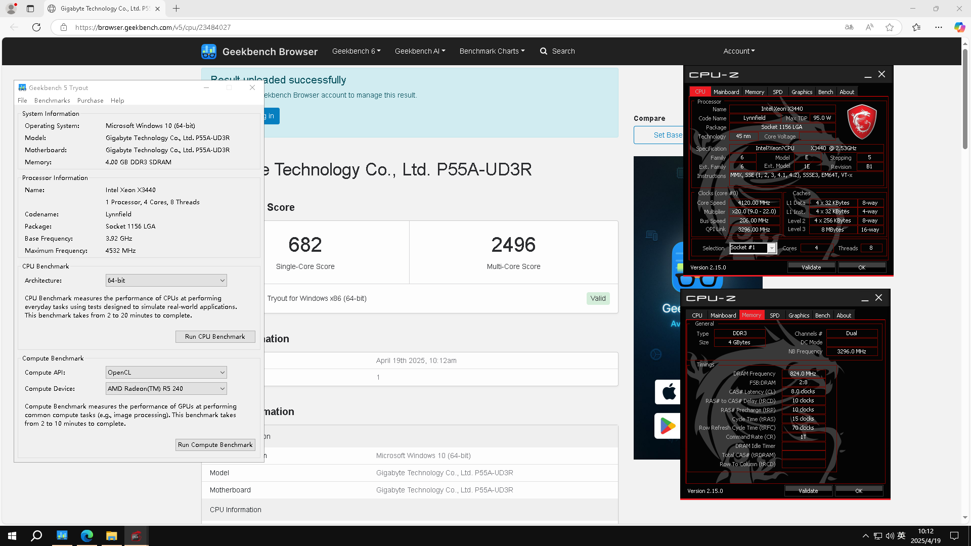Click the input language indicator 英
971x546 pixels.
coord(901,536)
